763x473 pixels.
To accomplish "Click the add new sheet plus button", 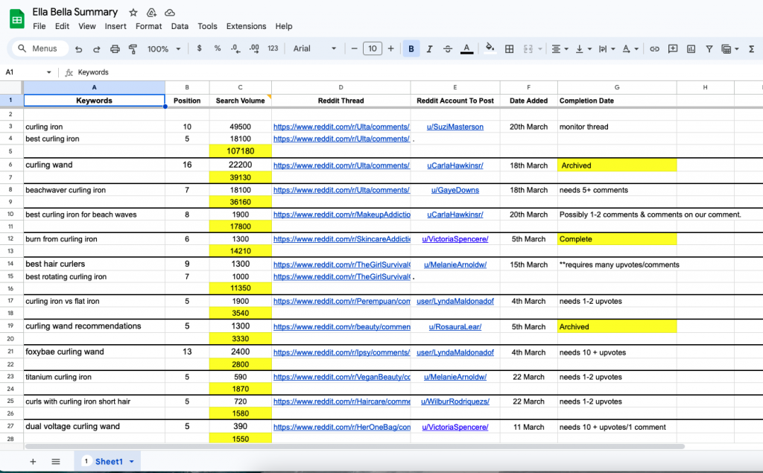I will tap(33, 462).
